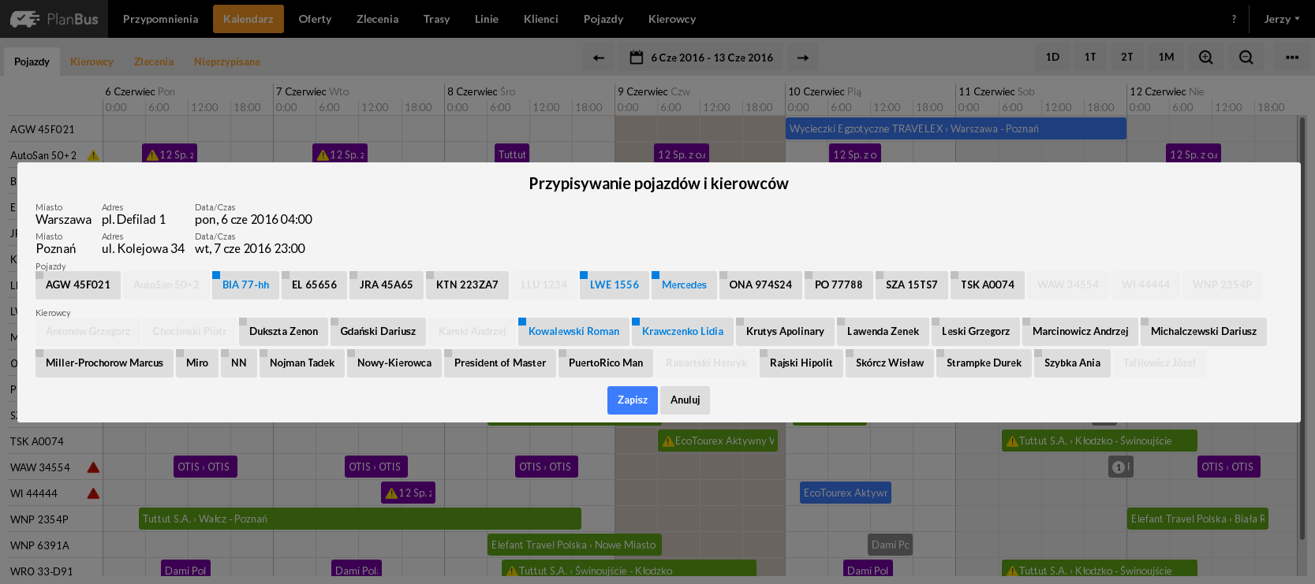Viewport: 1315px width, 584px height.
Task: Set view to 1D
Action: (x=1052, y=58)
